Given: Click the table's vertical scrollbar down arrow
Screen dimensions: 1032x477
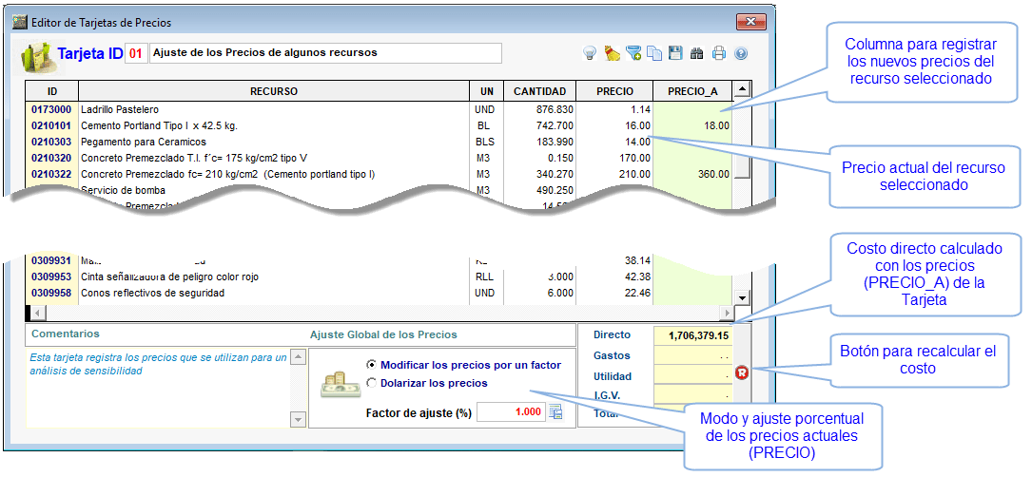Looking at the screenshot, I should [x=743, y=297].
